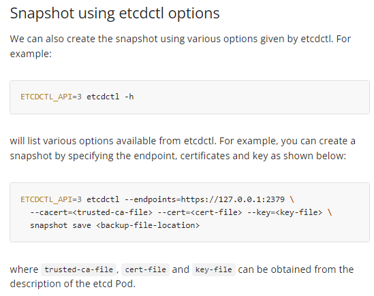Screen dimensions: 374x296
Task: Click the word 'example:' before first code block
Action: tap(31, 54)
